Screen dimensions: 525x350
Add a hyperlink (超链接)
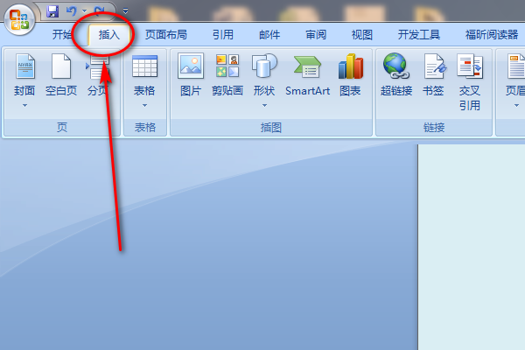click(396, 75)
